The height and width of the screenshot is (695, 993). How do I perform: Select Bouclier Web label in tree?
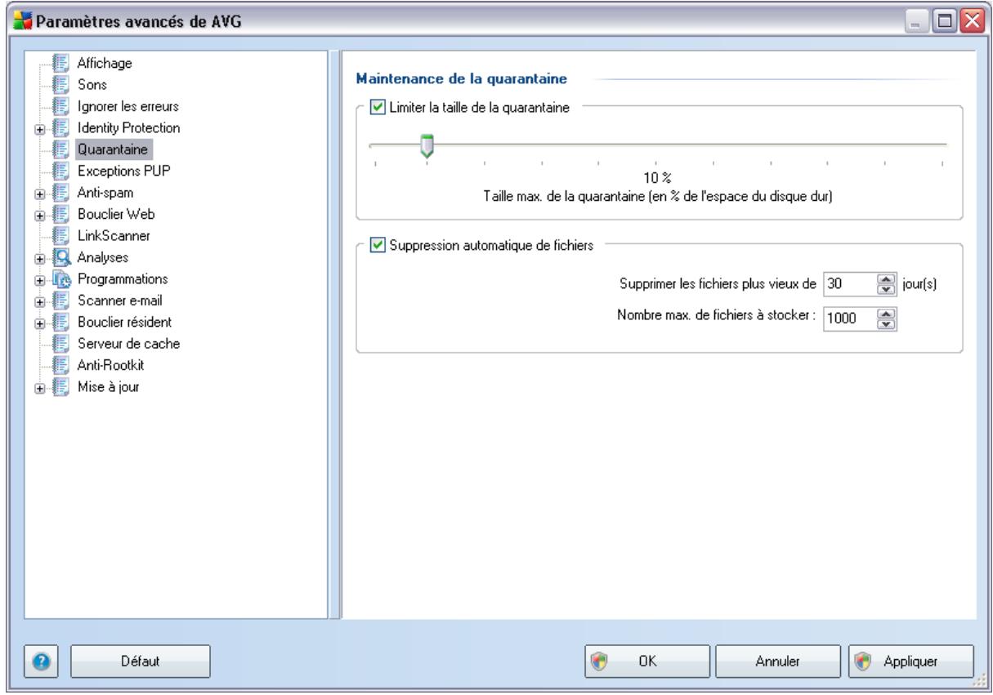pos(115,214)
